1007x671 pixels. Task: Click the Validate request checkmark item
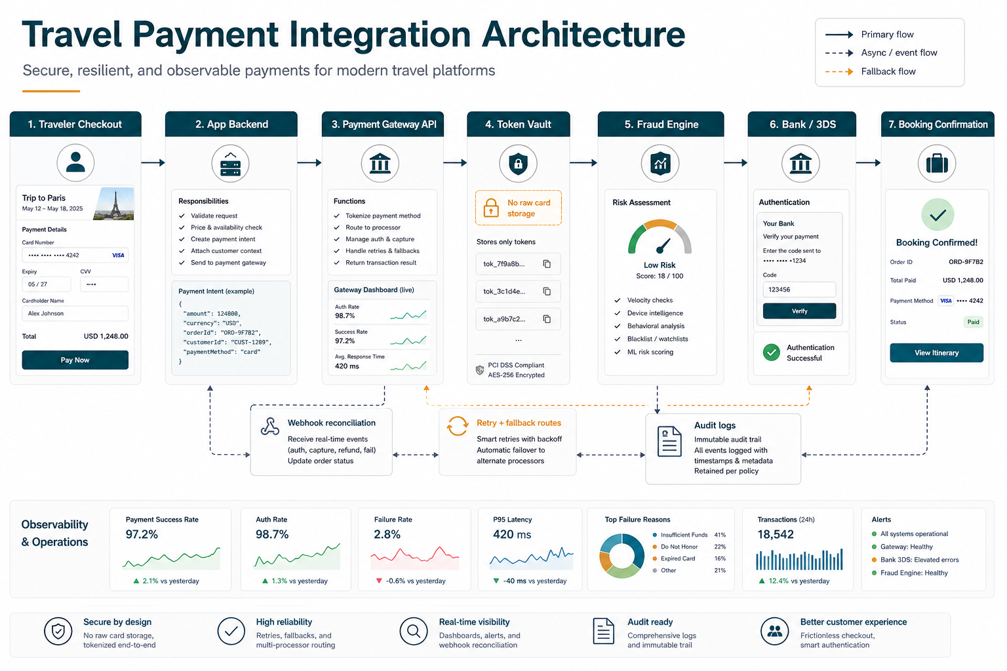(x=208, y=216)
